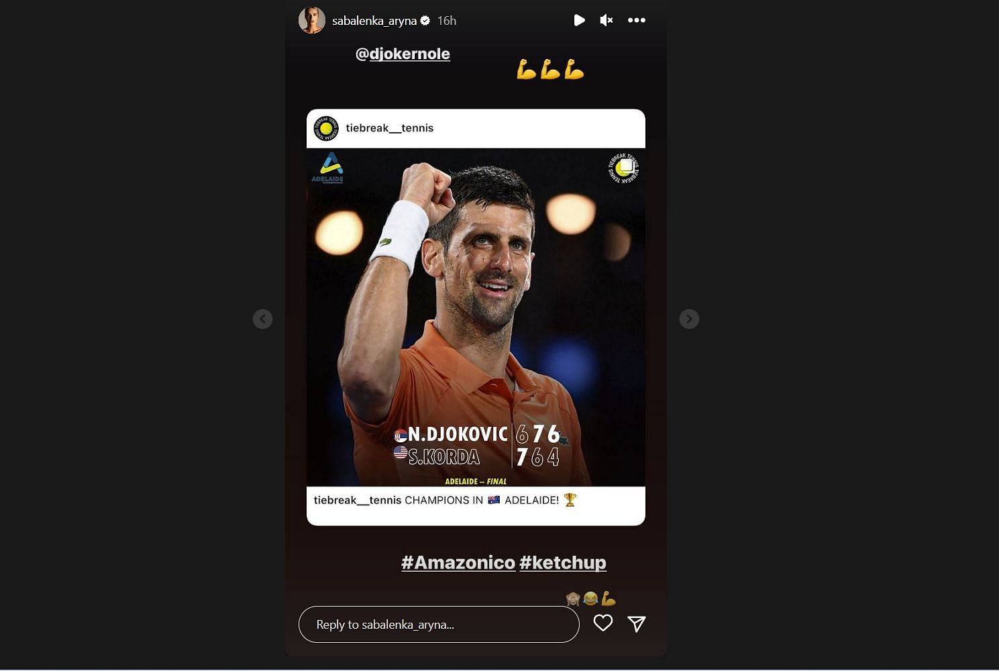Open tiebreak__tennis account name in post header
Viewport: 999px width, 671px height.
(390, 128)
